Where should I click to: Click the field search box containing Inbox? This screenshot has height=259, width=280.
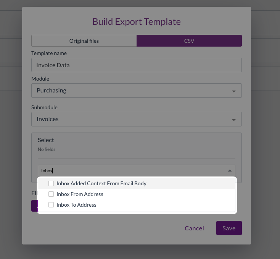(130, 171)
